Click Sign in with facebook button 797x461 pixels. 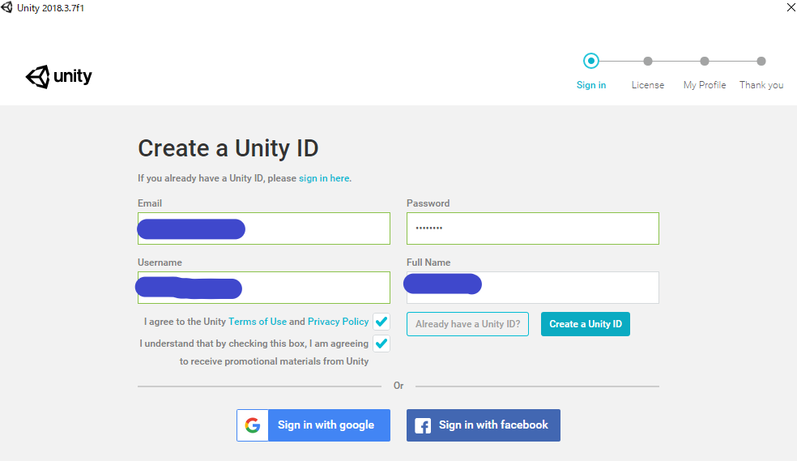click(484, 425)
